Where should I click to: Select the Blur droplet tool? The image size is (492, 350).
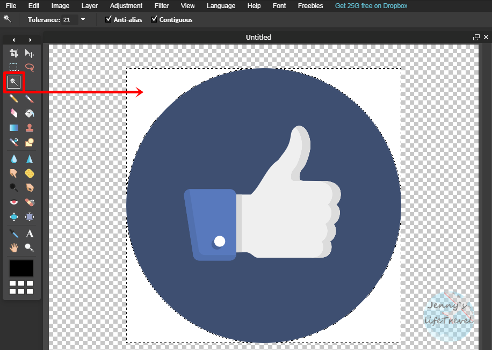point(13,159)
